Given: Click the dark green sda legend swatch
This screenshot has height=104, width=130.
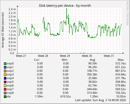Looking at the screenshot, I should coord(5,97).
